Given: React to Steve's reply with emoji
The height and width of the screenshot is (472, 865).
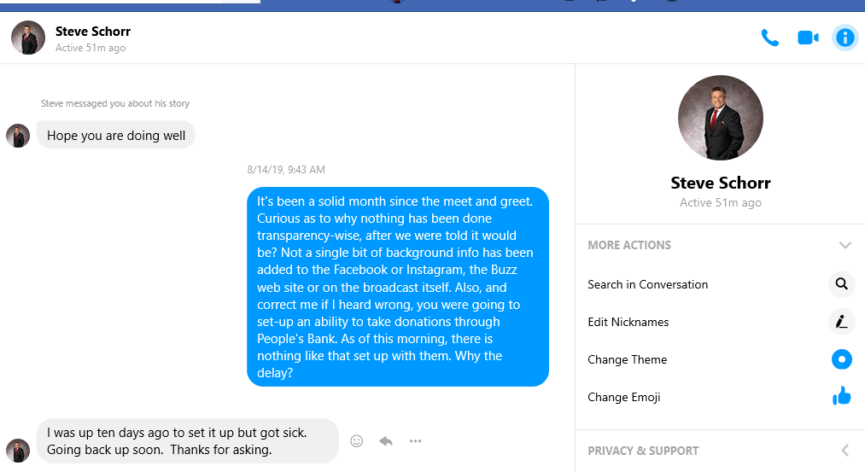Looking at the screenshot, I should click(x=357, y=441).
